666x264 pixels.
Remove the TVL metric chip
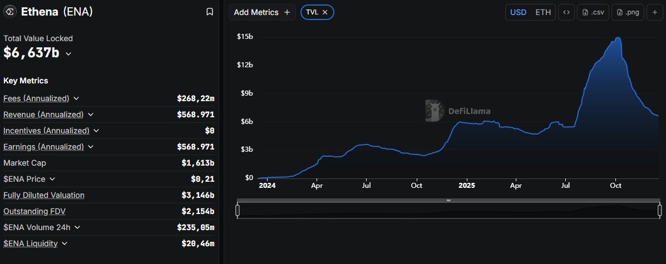325,12
